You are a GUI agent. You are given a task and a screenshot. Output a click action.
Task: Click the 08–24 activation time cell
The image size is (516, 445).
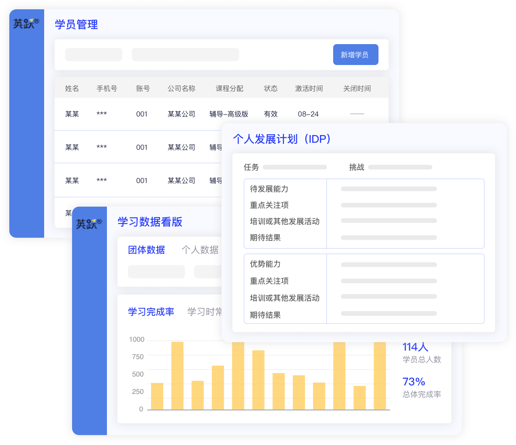[x=308, y=114]
